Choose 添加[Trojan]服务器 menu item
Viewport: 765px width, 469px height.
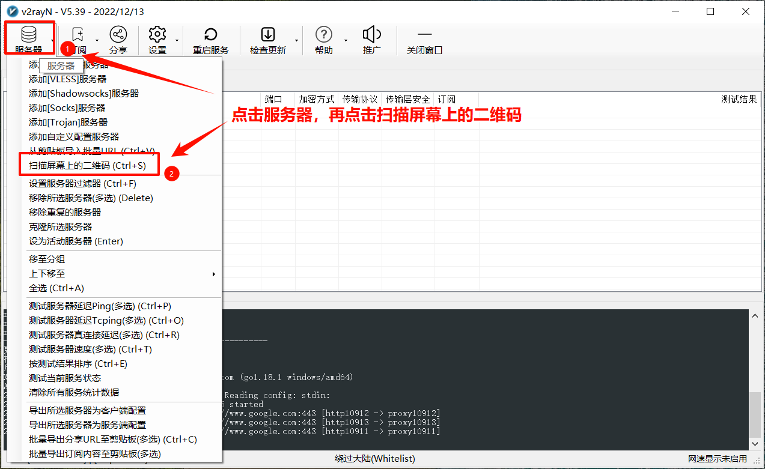click(68, 122)
